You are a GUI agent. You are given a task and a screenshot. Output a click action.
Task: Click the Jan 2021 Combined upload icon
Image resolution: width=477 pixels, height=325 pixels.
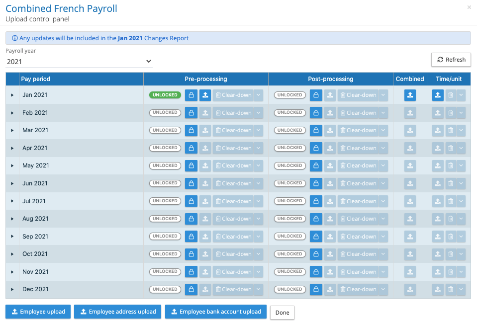(410, 95)
